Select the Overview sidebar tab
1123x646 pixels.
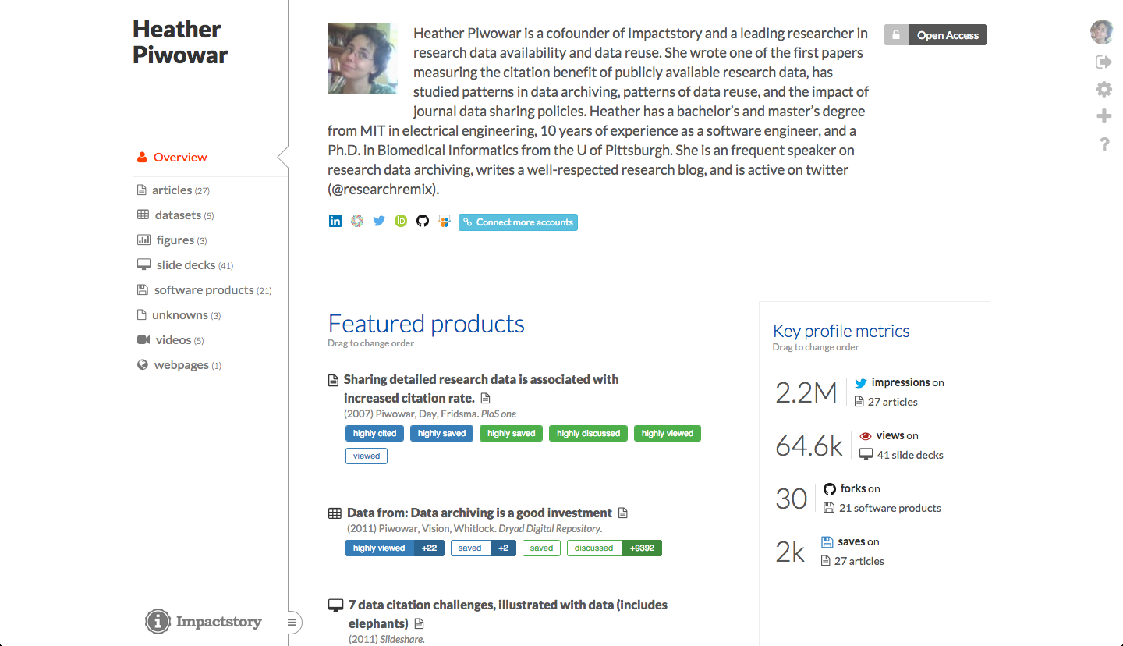click(x=179, y=158)
